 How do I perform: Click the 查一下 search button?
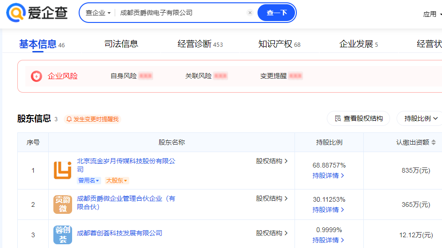[276, 13]
